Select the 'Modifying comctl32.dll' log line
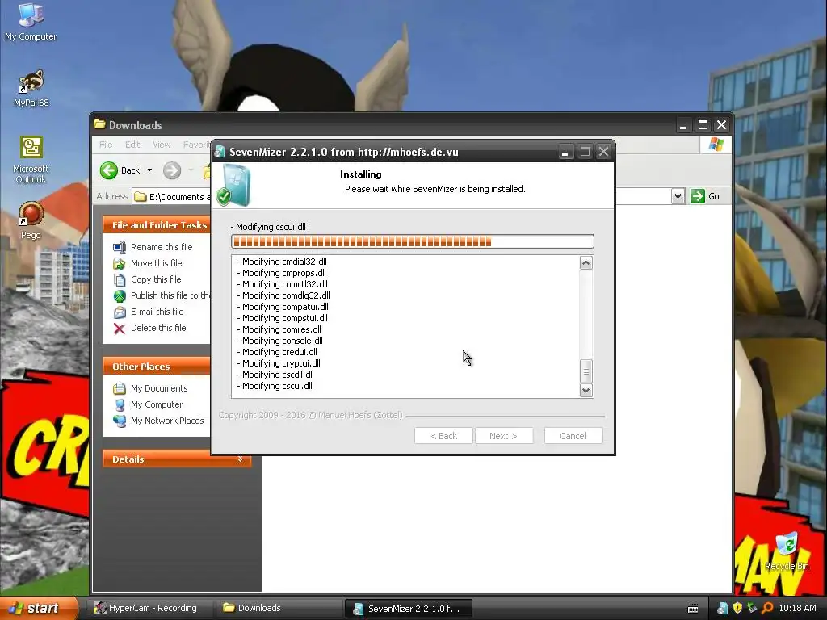 (x=282, y=284)
